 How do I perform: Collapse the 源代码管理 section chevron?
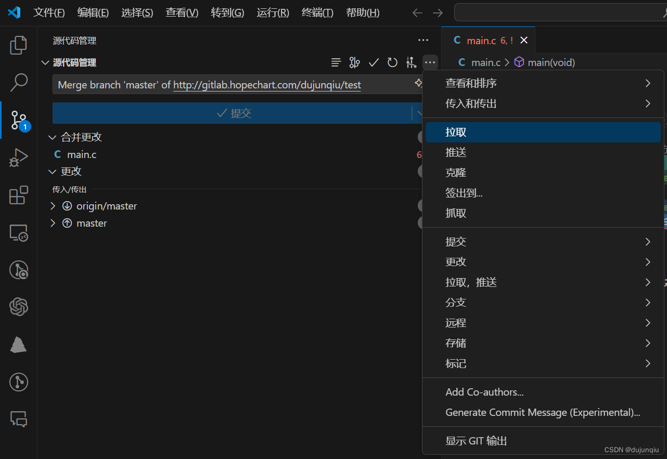pyautogui.click(x=45, y=63)
